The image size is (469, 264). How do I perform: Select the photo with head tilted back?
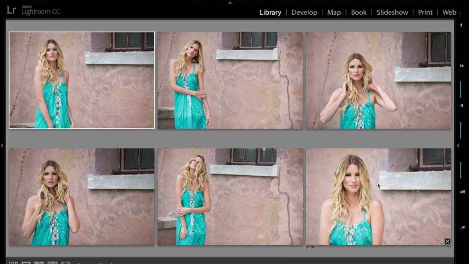[x=230, y=197]
